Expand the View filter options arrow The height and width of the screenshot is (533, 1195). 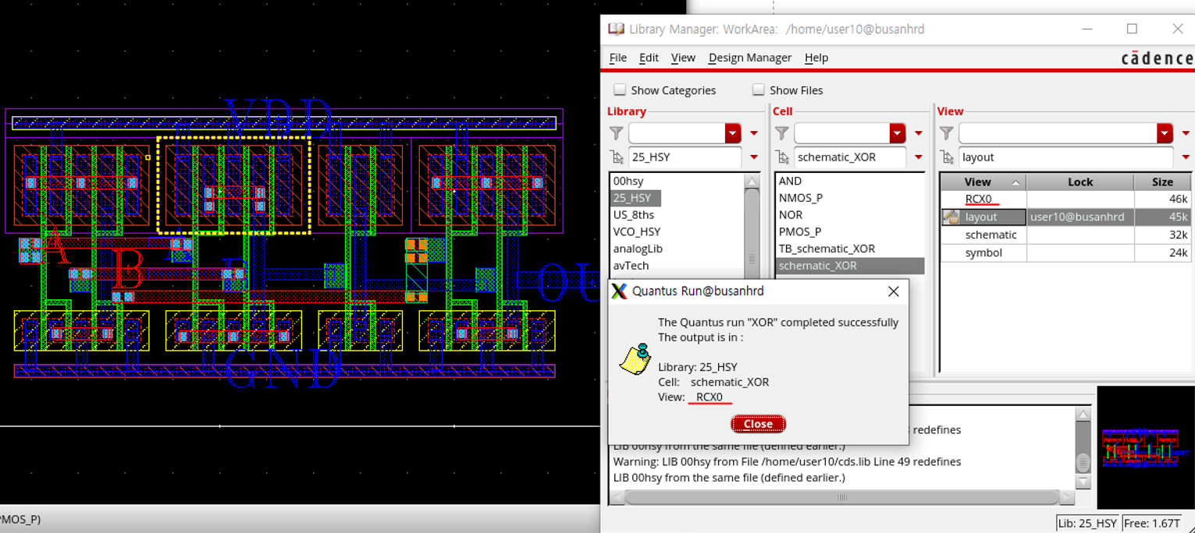tap(1186, 133)
